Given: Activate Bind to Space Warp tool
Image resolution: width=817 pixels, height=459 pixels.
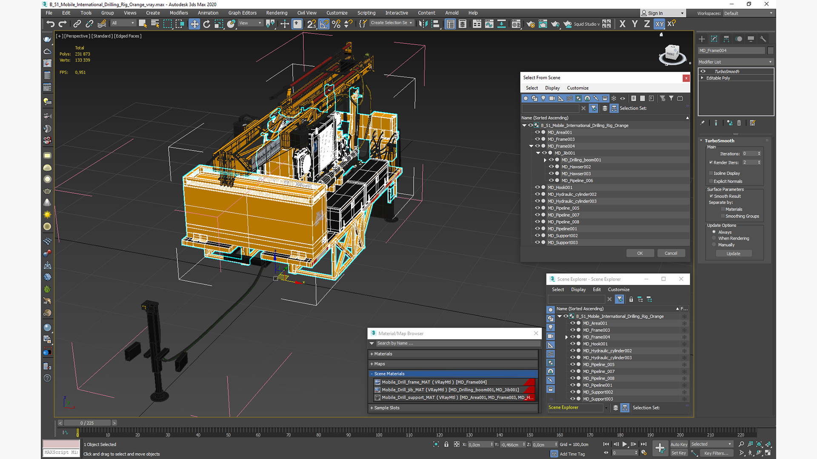Looking at the screenshot, I should pos(102,24).
